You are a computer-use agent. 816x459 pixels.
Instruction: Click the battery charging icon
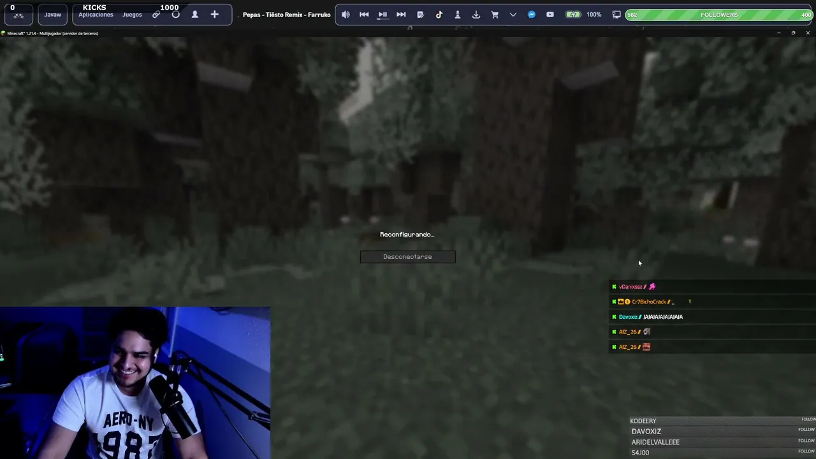(573, 15)
